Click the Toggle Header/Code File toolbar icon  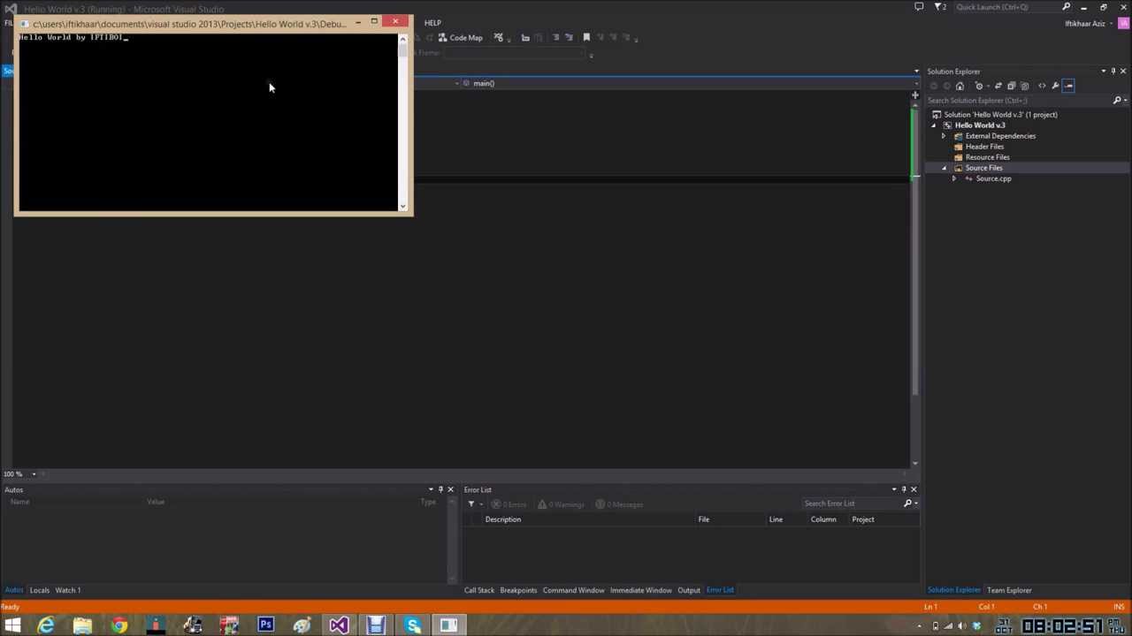tap(525, 37)
